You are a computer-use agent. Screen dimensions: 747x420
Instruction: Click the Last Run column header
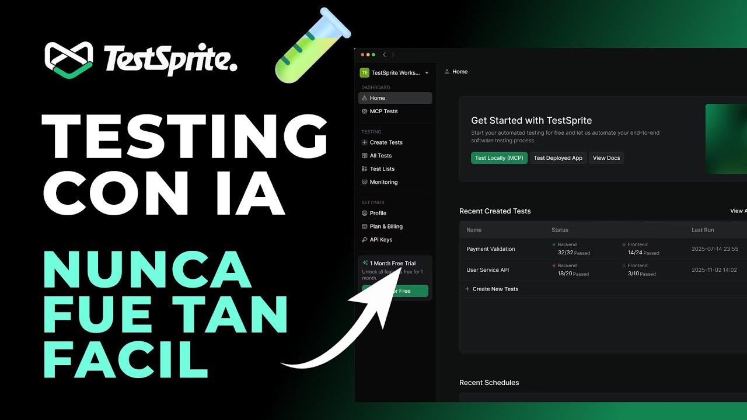click(703, 230)
